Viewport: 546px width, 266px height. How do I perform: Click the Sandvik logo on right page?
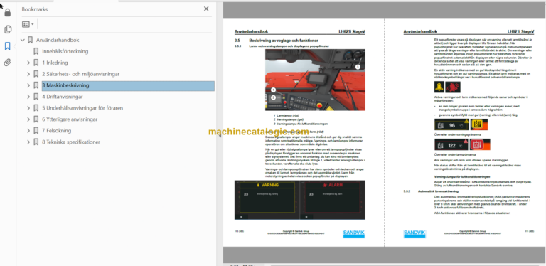pos(414,233)
